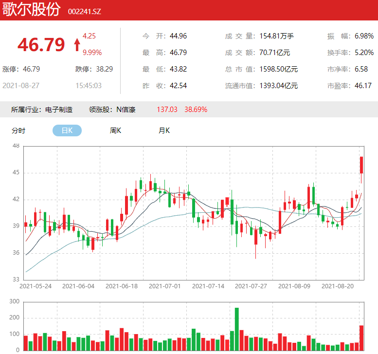
Task: Open the 月K monthly chart tab
Action: pyautogui.click(x=164, y=130)
